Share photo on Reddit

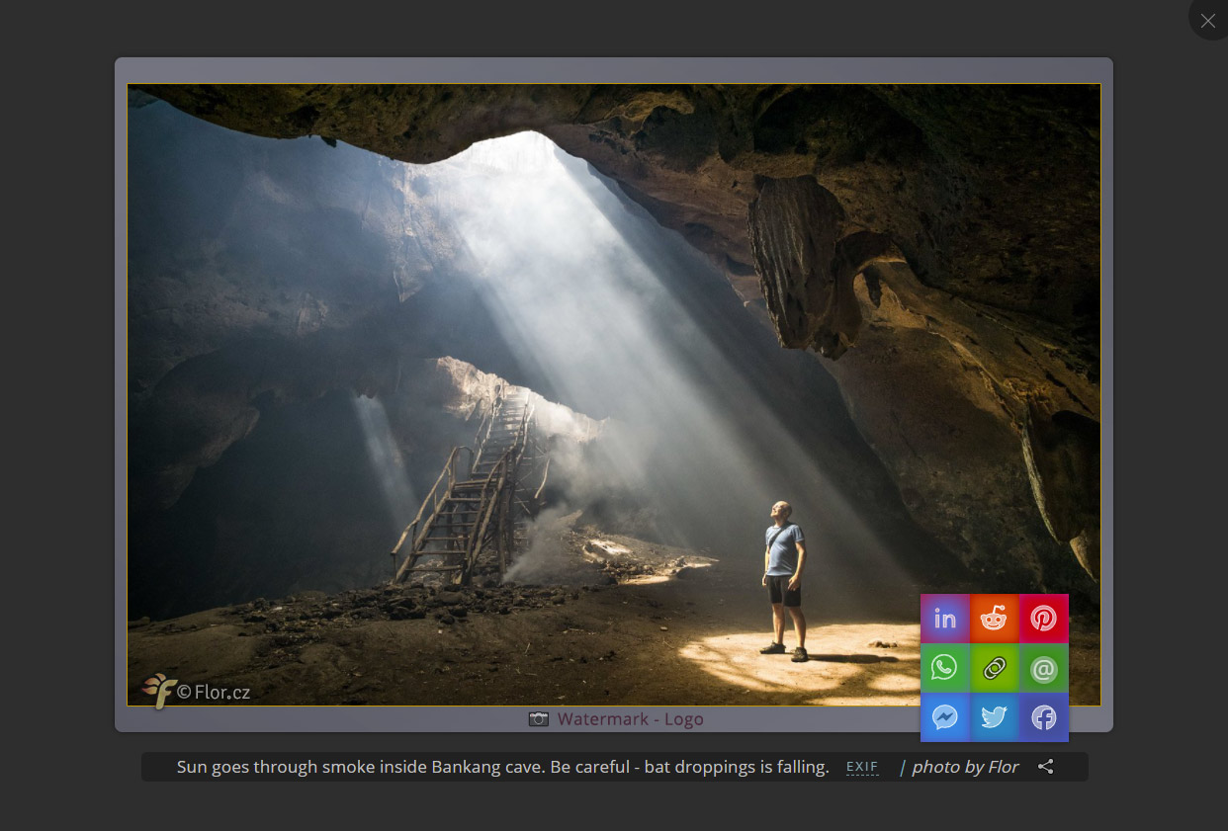(995, 619)
